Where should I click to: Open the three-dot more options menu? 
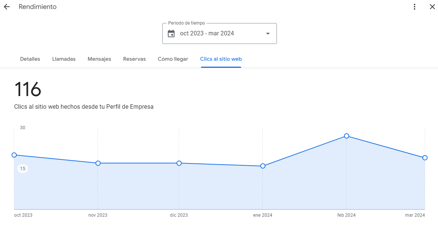415,7
